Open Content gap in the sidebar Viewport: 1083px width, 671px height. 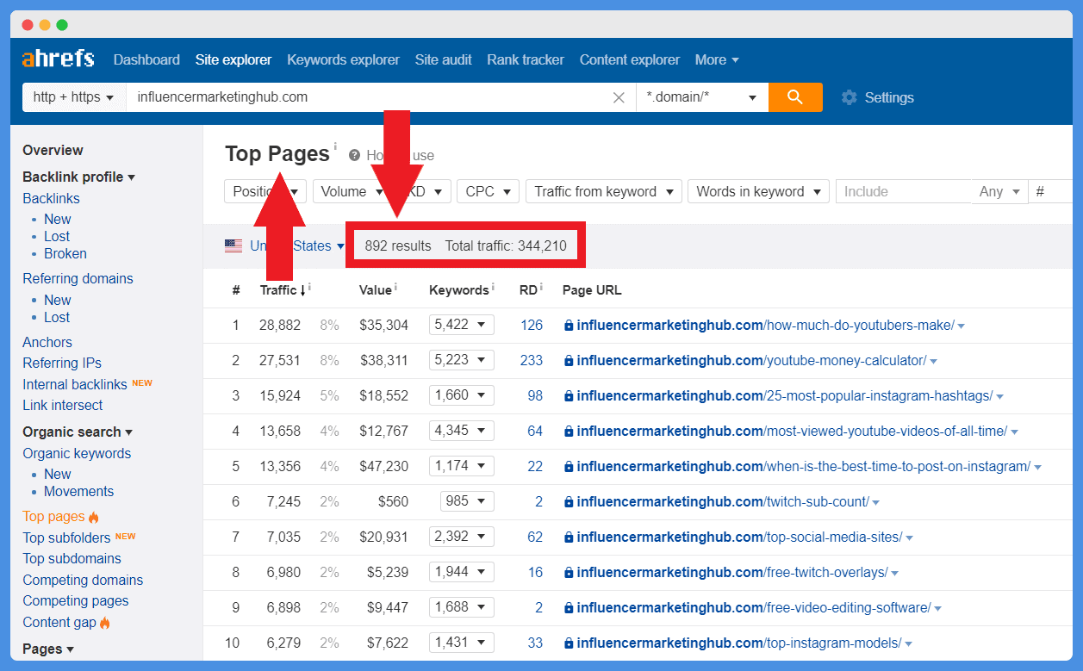59,622
